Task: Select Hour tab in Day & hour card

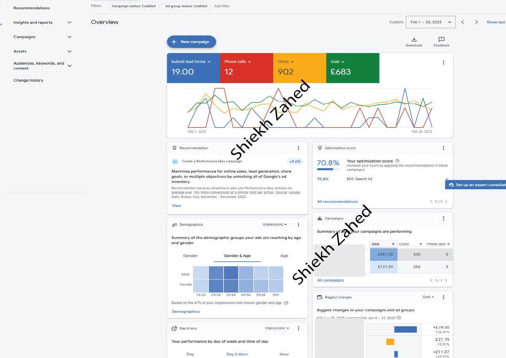Action: [284, 354]
